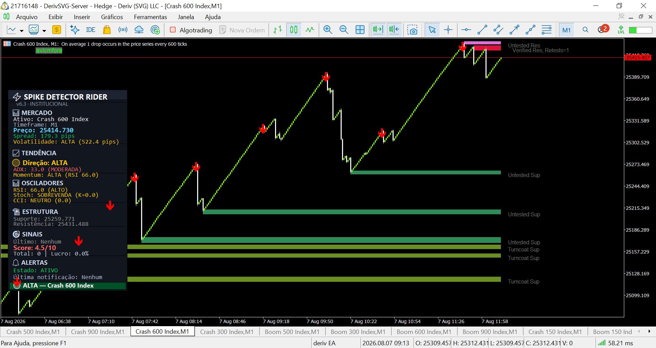656x348 pixels.
Task: Click the Depth of Market icon on chart
Action: [7, 44]
